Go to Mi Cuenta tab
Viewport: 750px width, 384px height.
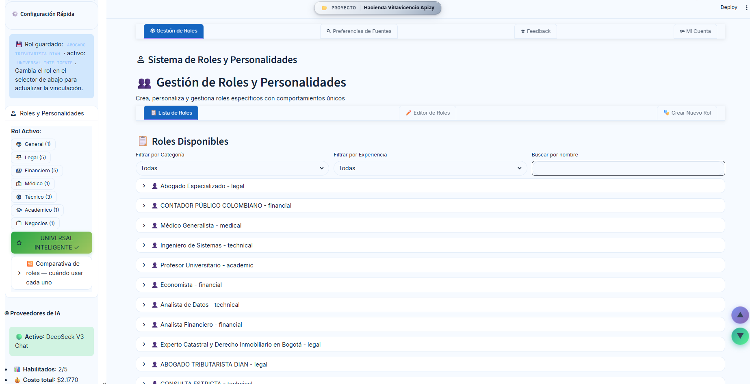(695, 31)
